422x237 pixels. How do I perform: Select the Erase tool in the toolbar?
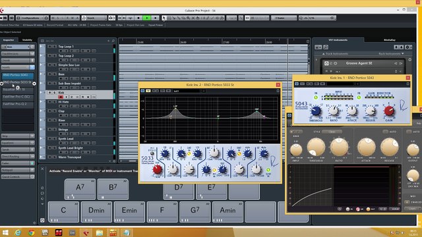pyautogui.click(x=183, y=18)
